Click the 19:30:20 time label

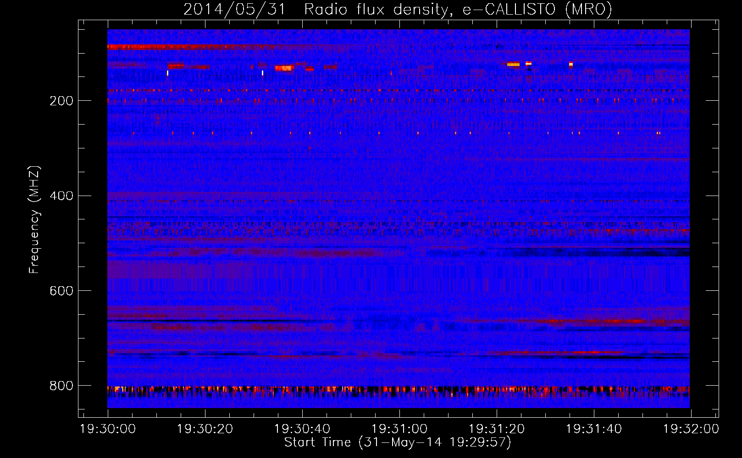(205, 429)
